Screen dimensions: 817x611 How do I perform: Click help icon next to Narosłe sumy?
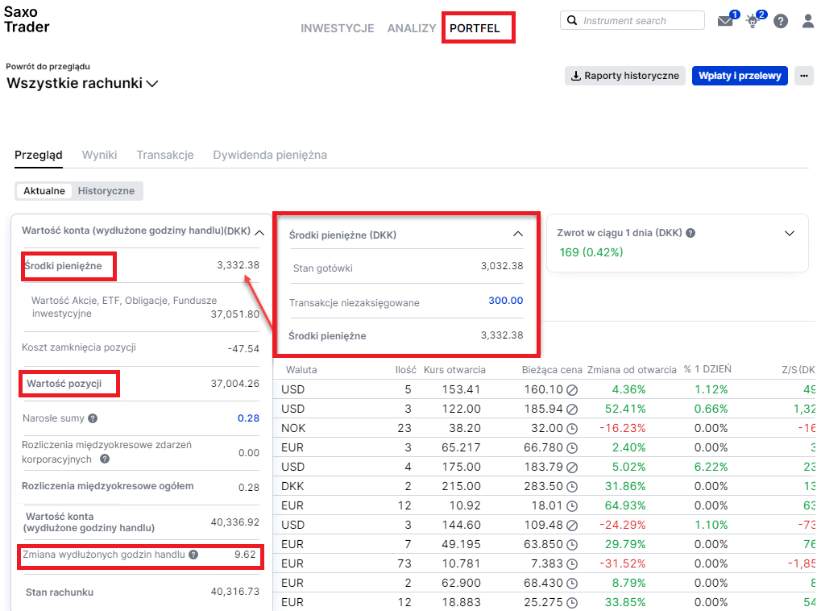(x=93, y=418)
